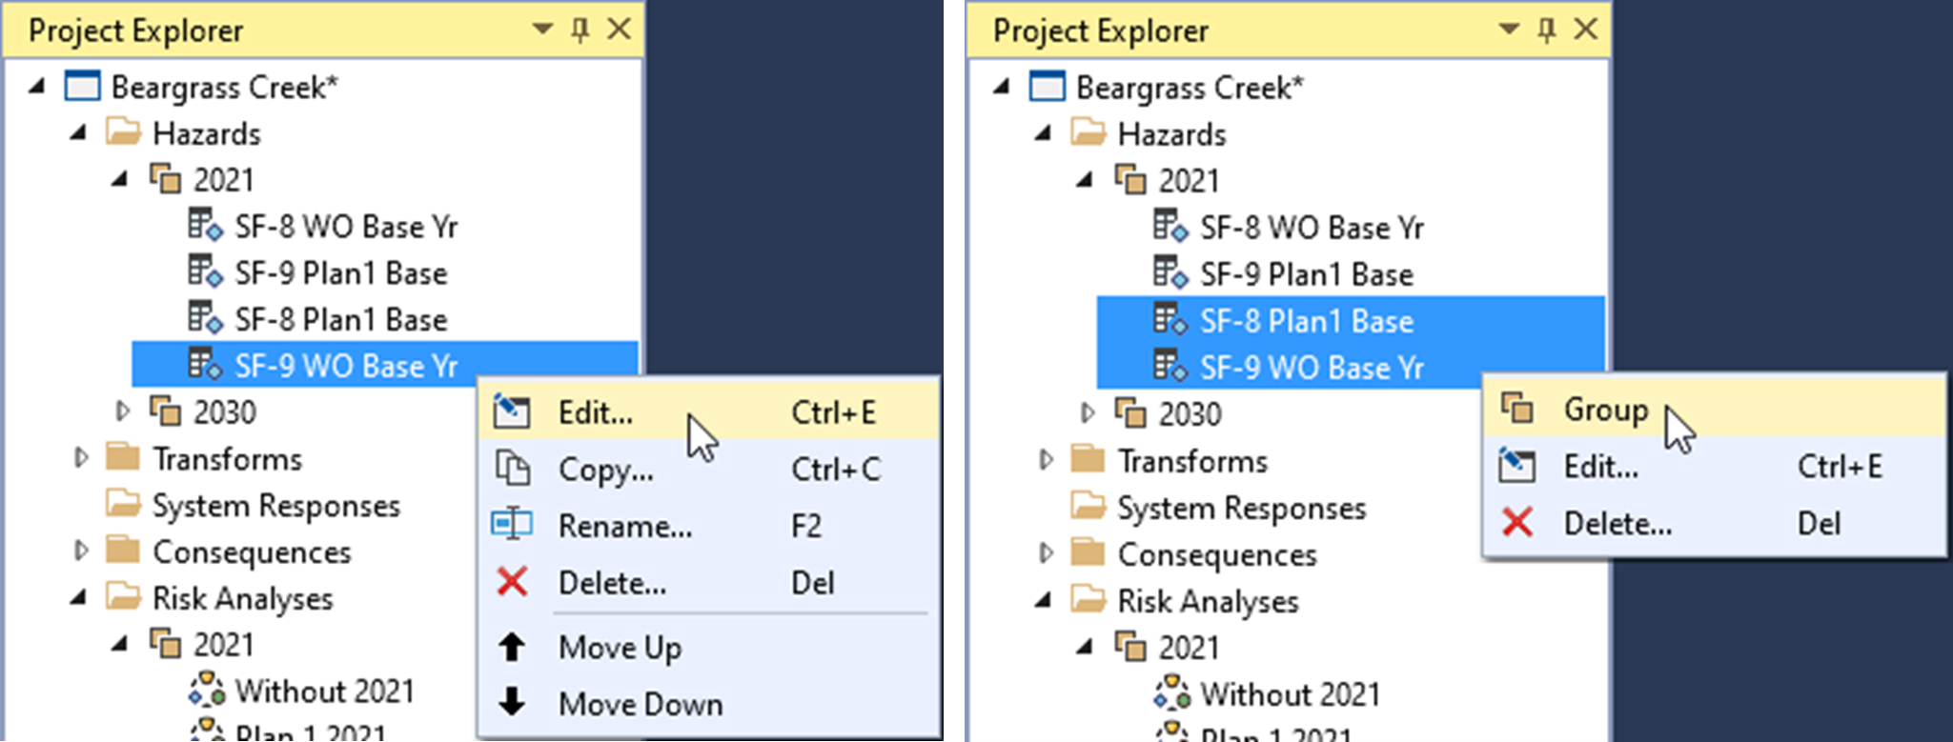
Task: Choose Rename... from the context menu
Action: click(x=625, y=525)
